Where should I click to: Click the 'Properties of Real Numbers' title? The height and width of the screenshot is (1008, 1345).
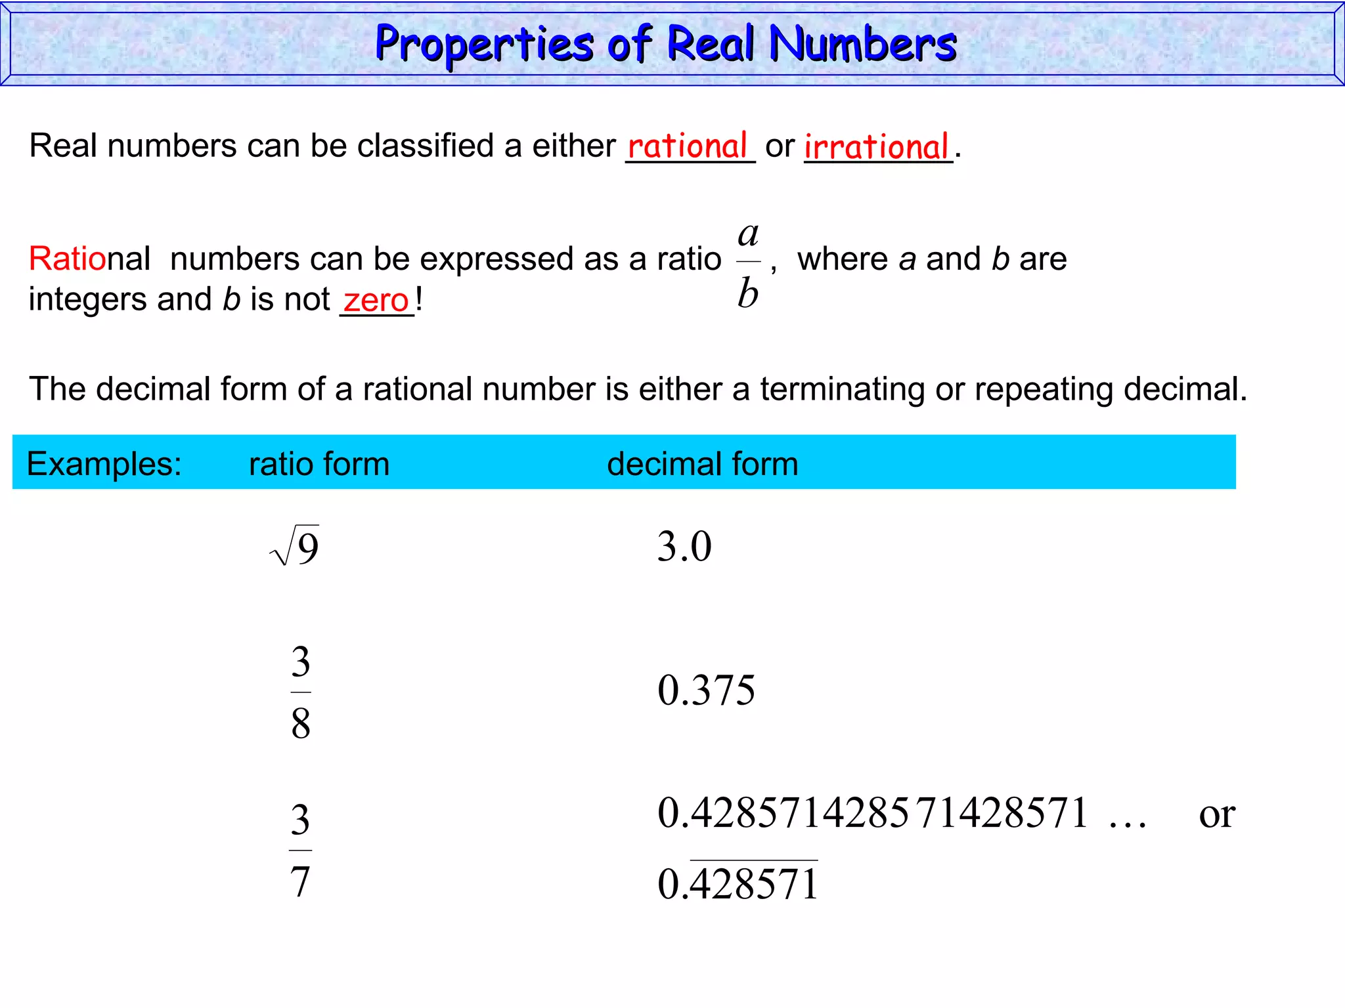665,44
